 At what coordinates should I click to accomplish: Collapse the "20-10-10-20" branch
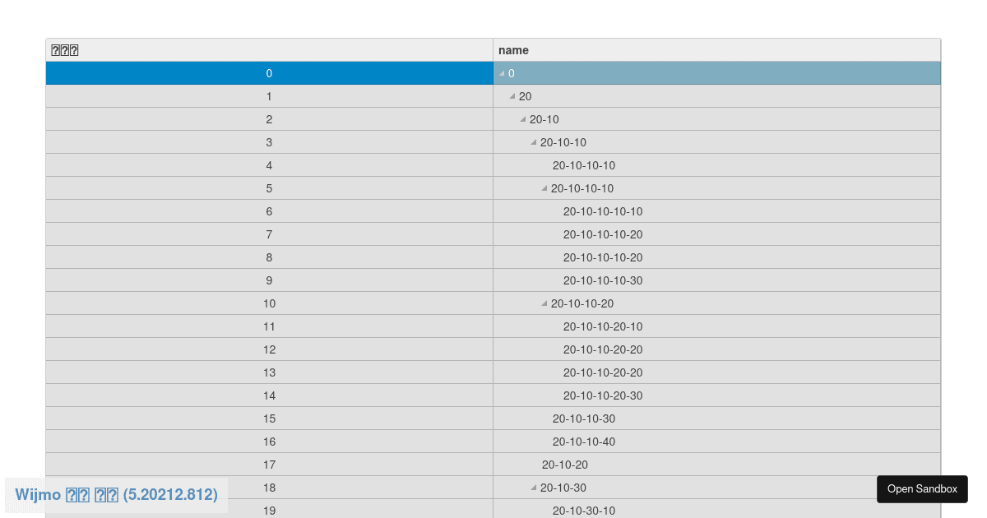[x=544, y=303]
